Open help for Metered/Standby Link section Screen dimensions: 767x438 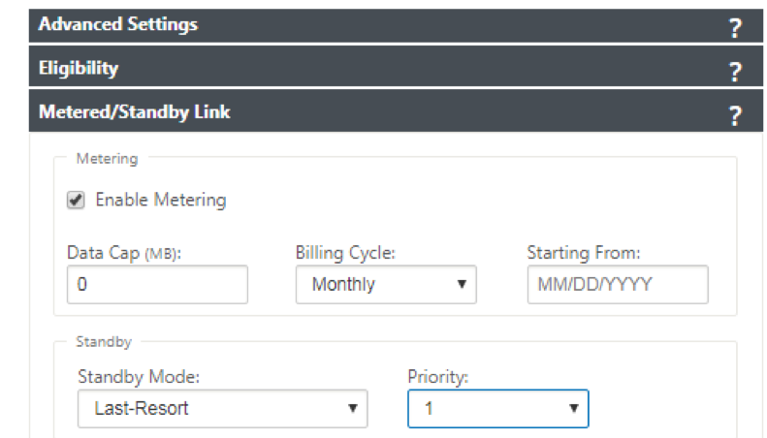[x=735, y=116]
